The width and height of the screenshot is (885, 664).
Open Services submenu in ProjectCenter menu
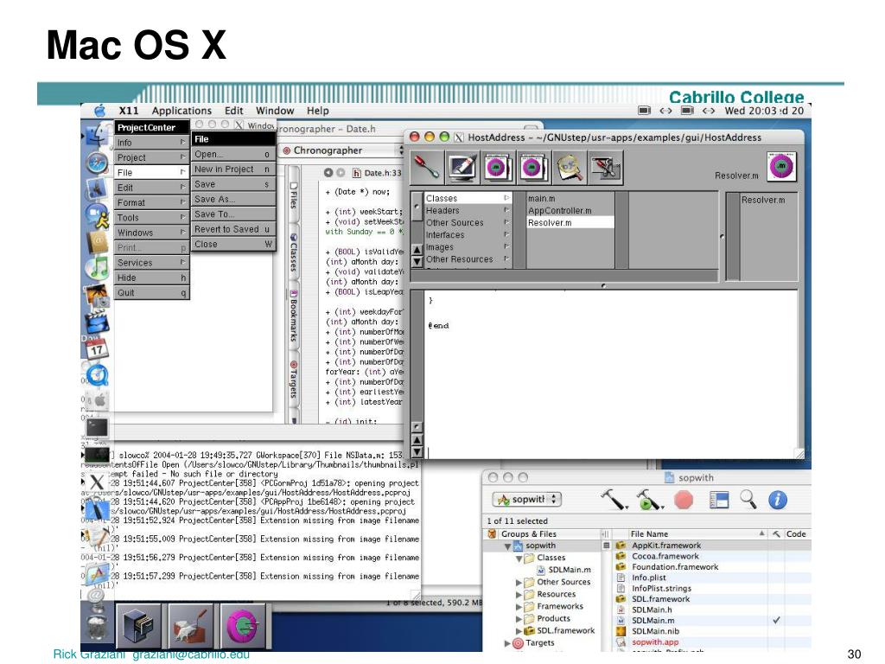point(152,263)
